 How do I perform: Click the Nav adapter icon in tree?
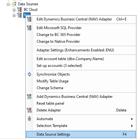click(20, 15)
